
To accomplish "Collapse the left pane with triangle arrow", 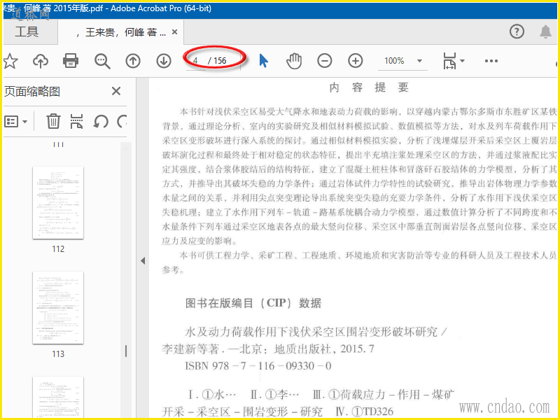I will click(143, 260).
